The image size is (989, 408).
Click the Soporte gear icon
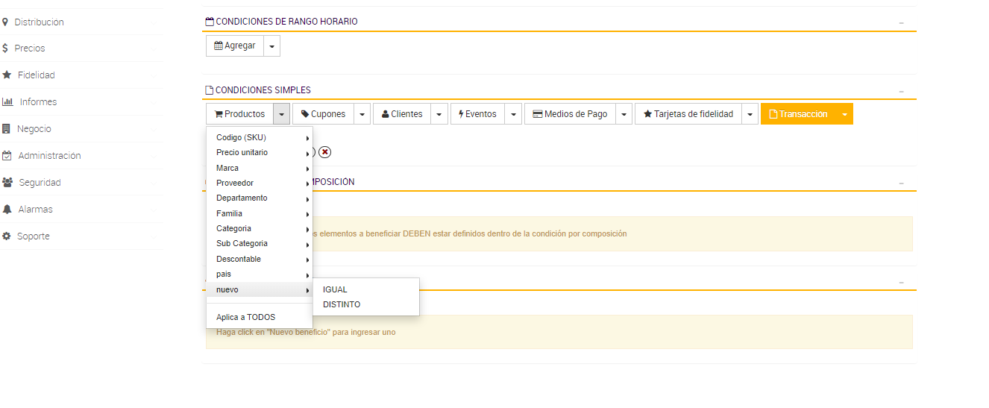coord(7,236)
